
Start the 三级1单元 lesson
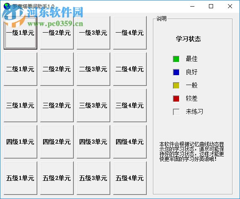20,105
